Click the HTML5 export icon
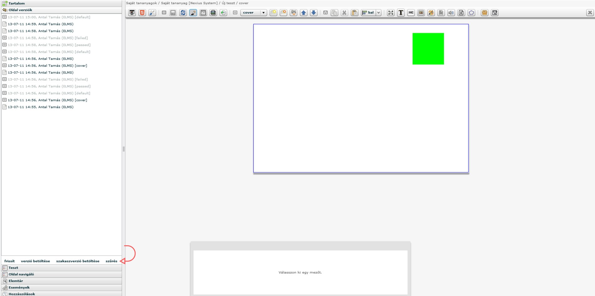This screenshot has width=595, height=296. 142,13
